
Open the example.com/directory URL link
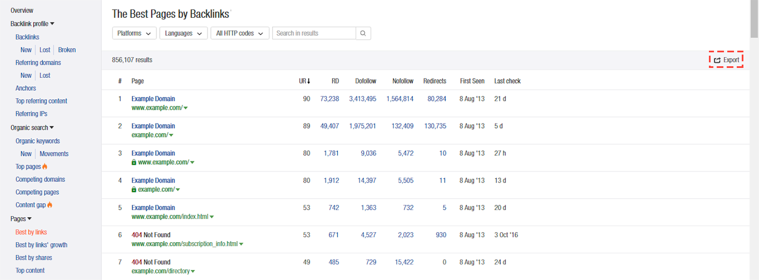[x=160, y=272]
